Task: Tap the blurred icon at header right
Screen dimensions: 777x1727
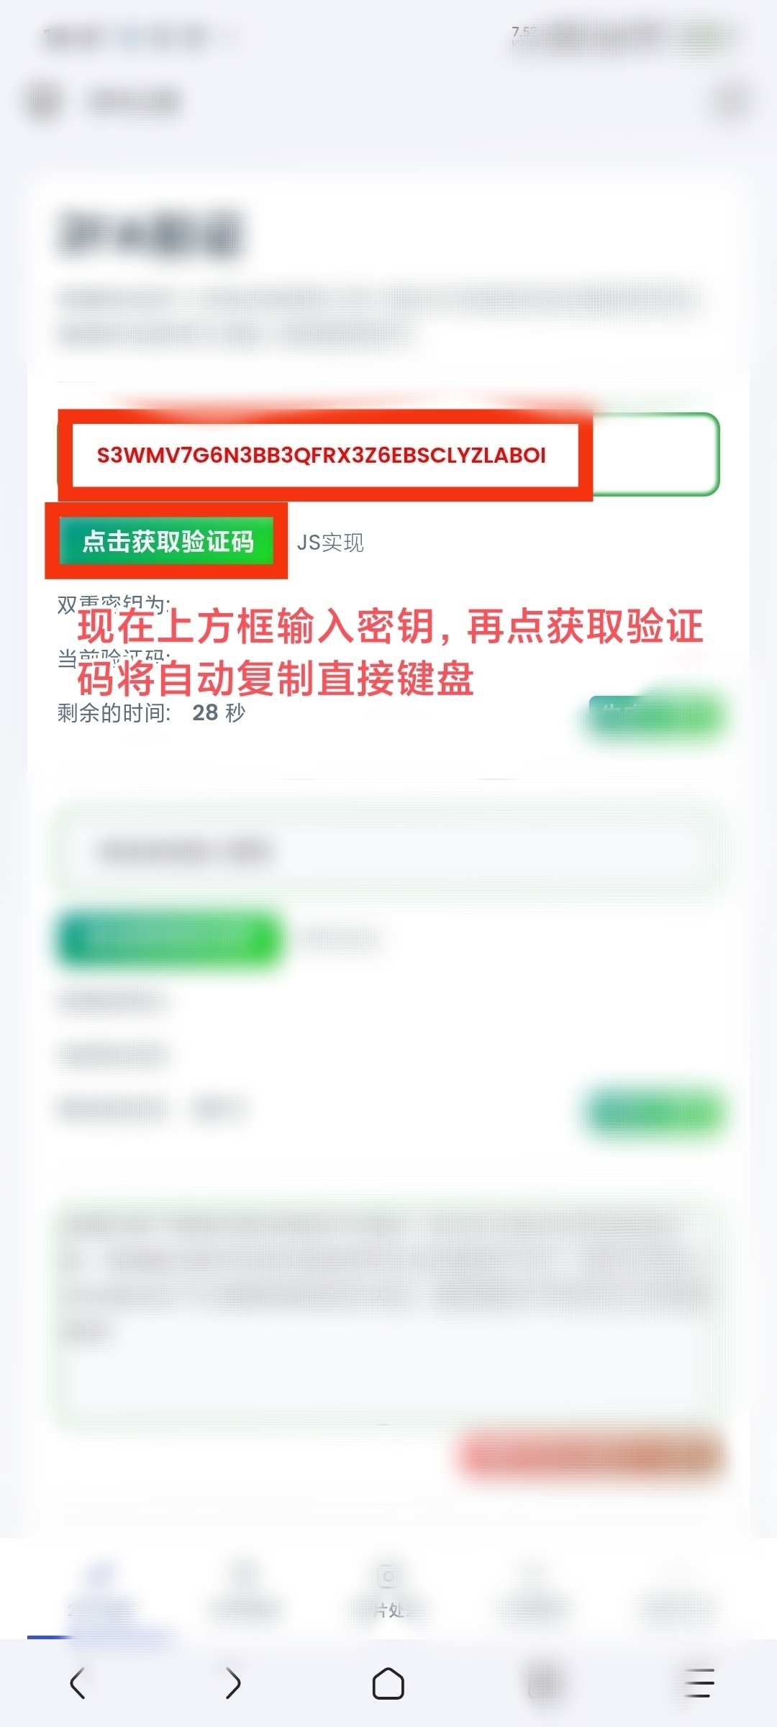Action: [731, 101]
